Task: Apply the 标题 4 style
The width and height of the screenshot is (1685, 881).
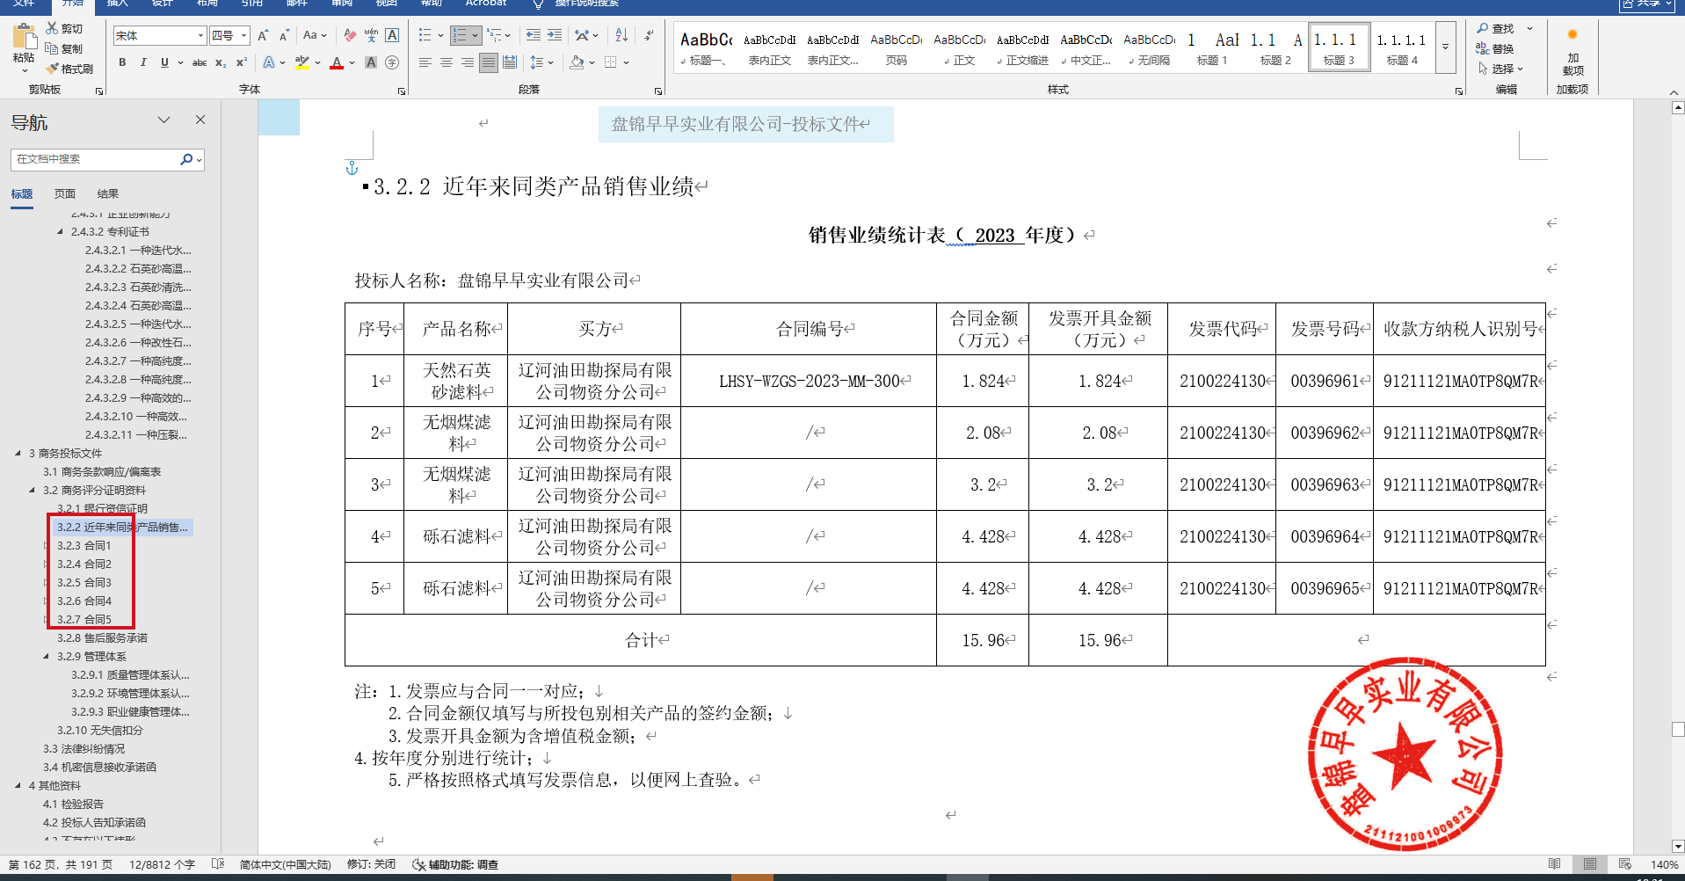Action: 1402,47
